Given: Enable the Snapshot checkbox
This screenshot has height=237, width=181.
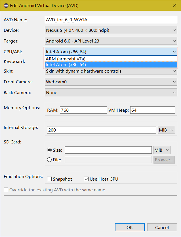Looking at the screenshot, I should click(49, 179).
